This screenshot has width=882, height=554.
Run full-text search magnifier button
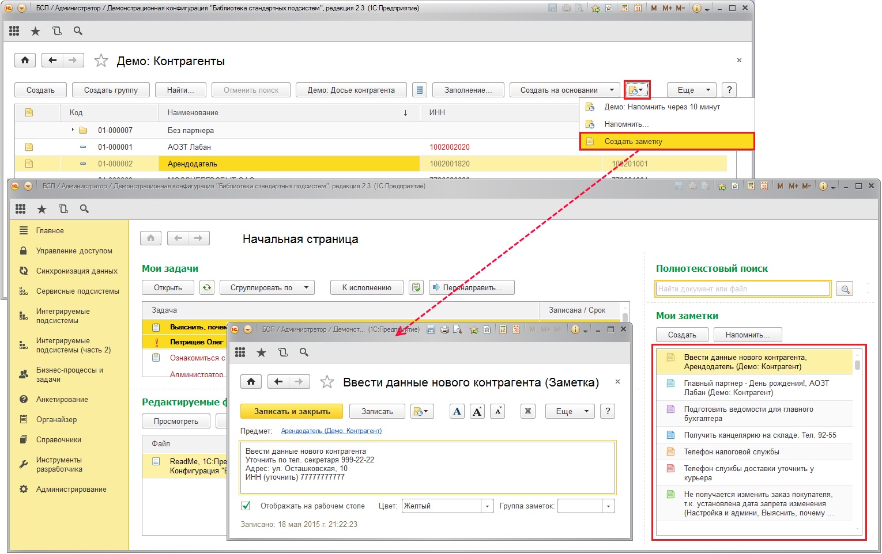[845, 289]
